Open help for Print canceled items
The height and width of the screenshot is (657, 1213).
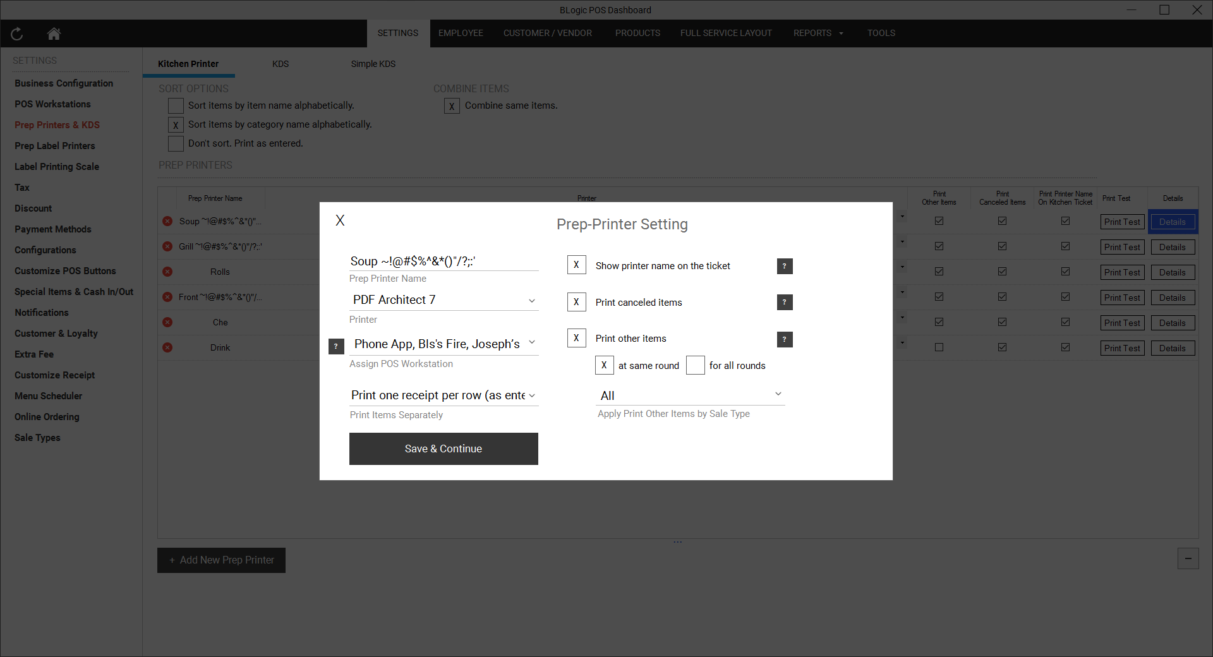point(784,303)
